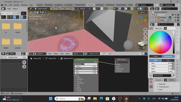Click the Cube object icon in outliner

[x=158, y=20]
